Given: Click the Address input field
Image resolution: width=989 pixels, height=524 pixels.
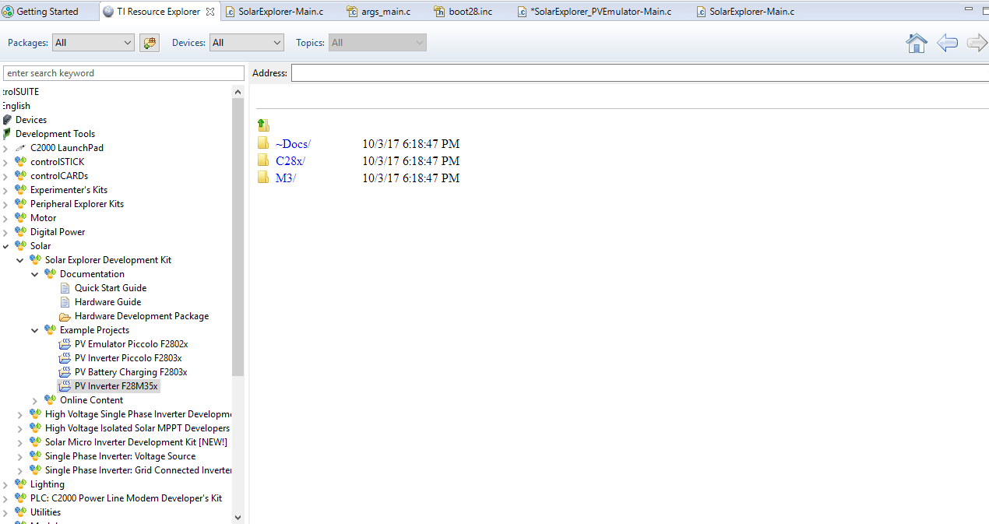Looking at the screenshot, I should tap(640, 73).
